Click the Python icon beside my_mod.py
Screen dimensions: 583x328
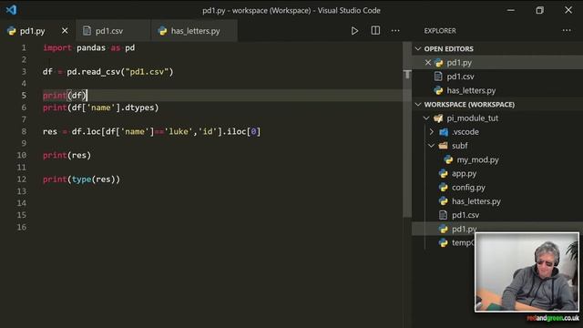point(448,160)
